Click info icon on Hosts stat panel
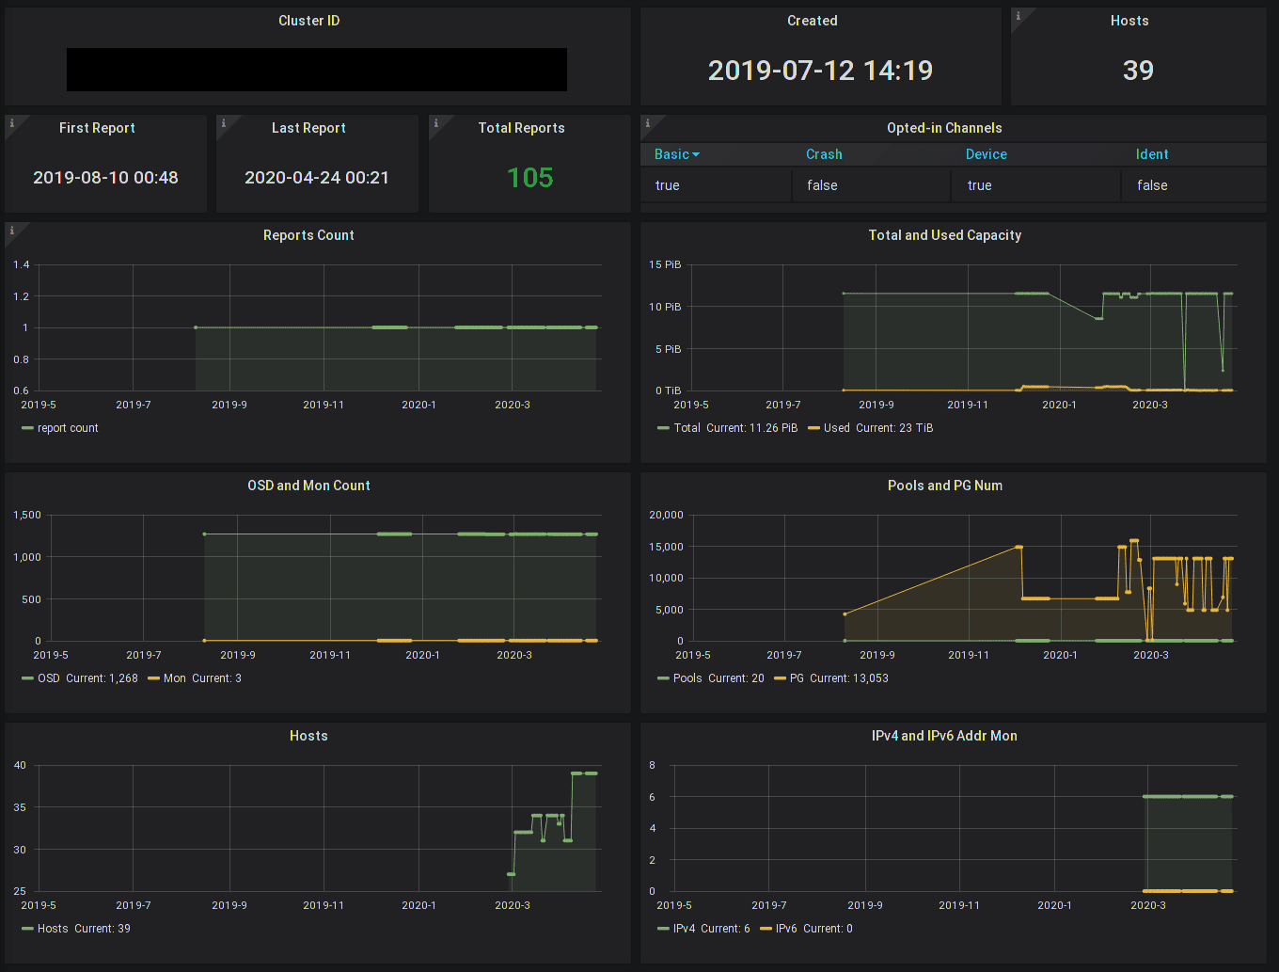1279x972 pixels. pyautogui.click(x=1018, y=16)
